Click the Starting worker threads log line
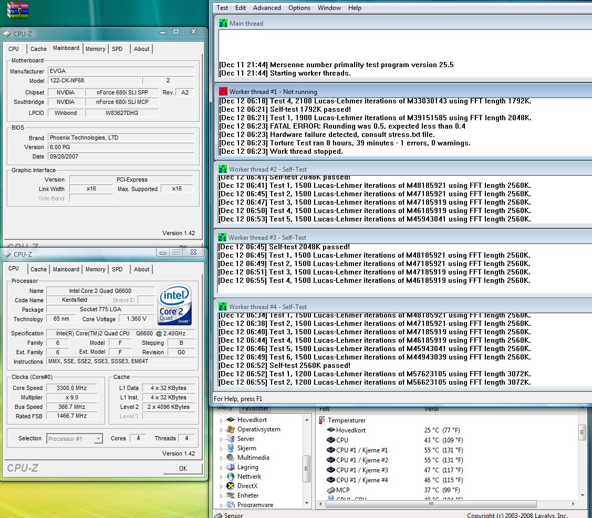This screenshot has height=518, width=592. click(x=285, y=73)
